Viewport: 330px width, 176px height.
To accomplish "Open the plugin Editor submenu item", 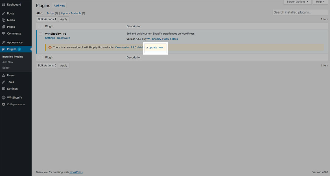I will [6, 68].
